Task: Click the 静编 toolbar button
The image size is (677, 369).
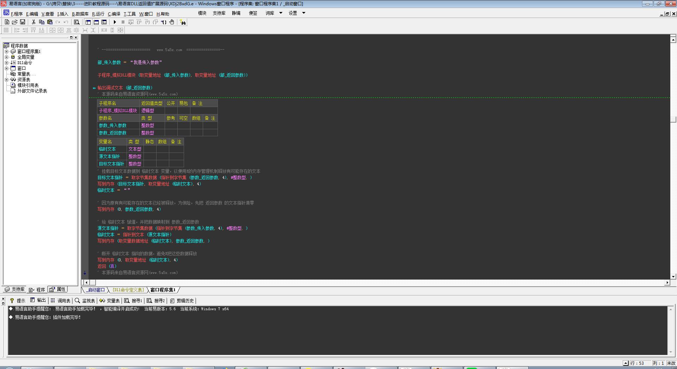Action: (x=236, y=13)
